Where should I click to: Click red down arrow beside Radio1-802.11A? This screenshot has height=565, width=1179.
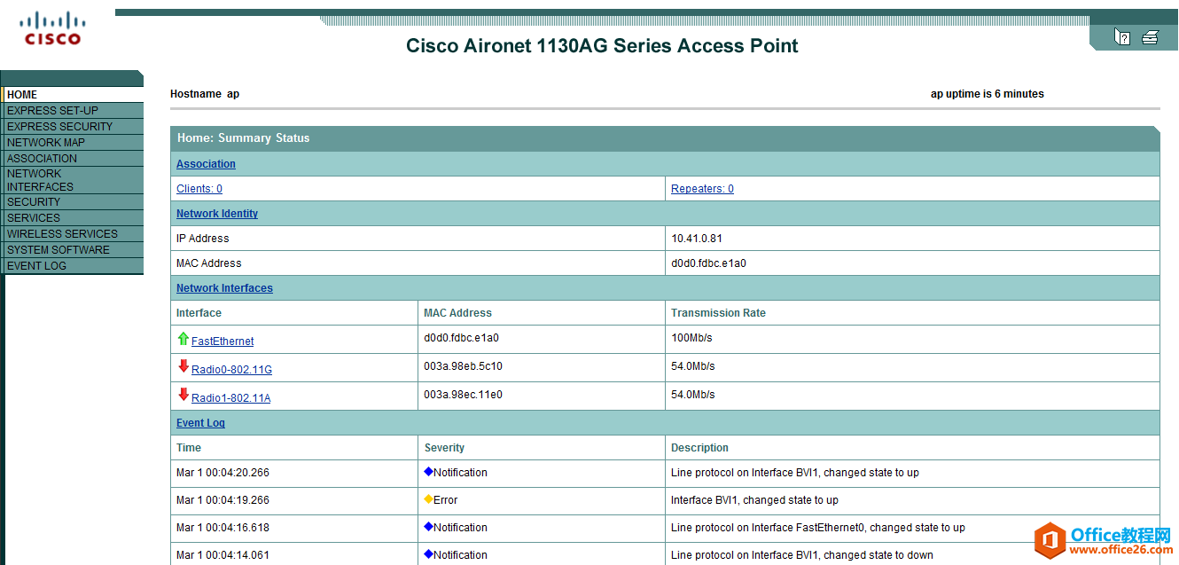pyautogui.click(x=183, y=395)
